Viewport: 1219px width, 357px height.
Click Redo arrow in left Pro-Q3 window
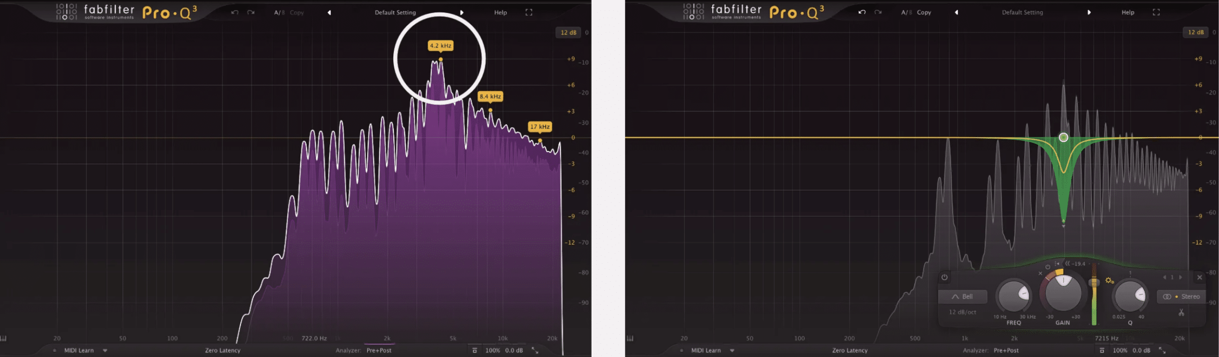[x=251, y=12]
